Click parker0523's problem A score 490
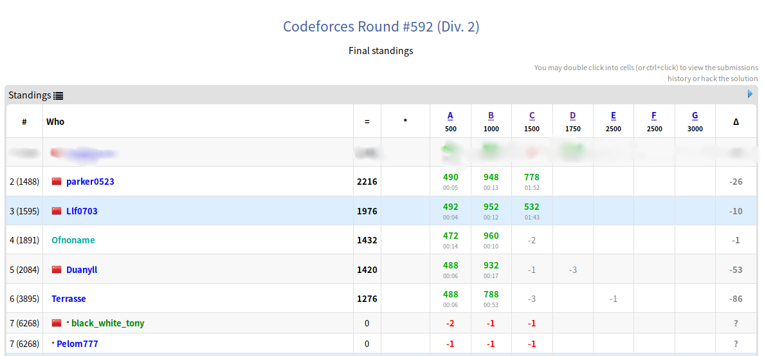This screenshot has height=356, width=764. pos(450,177)
